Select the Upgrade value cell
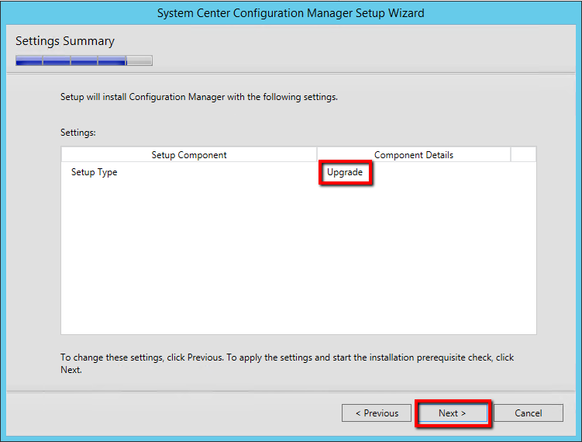 (x=345, y=172)
